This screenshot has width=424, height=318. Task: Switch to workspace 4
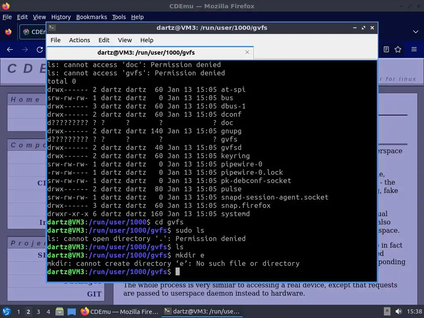click(48, 312)
